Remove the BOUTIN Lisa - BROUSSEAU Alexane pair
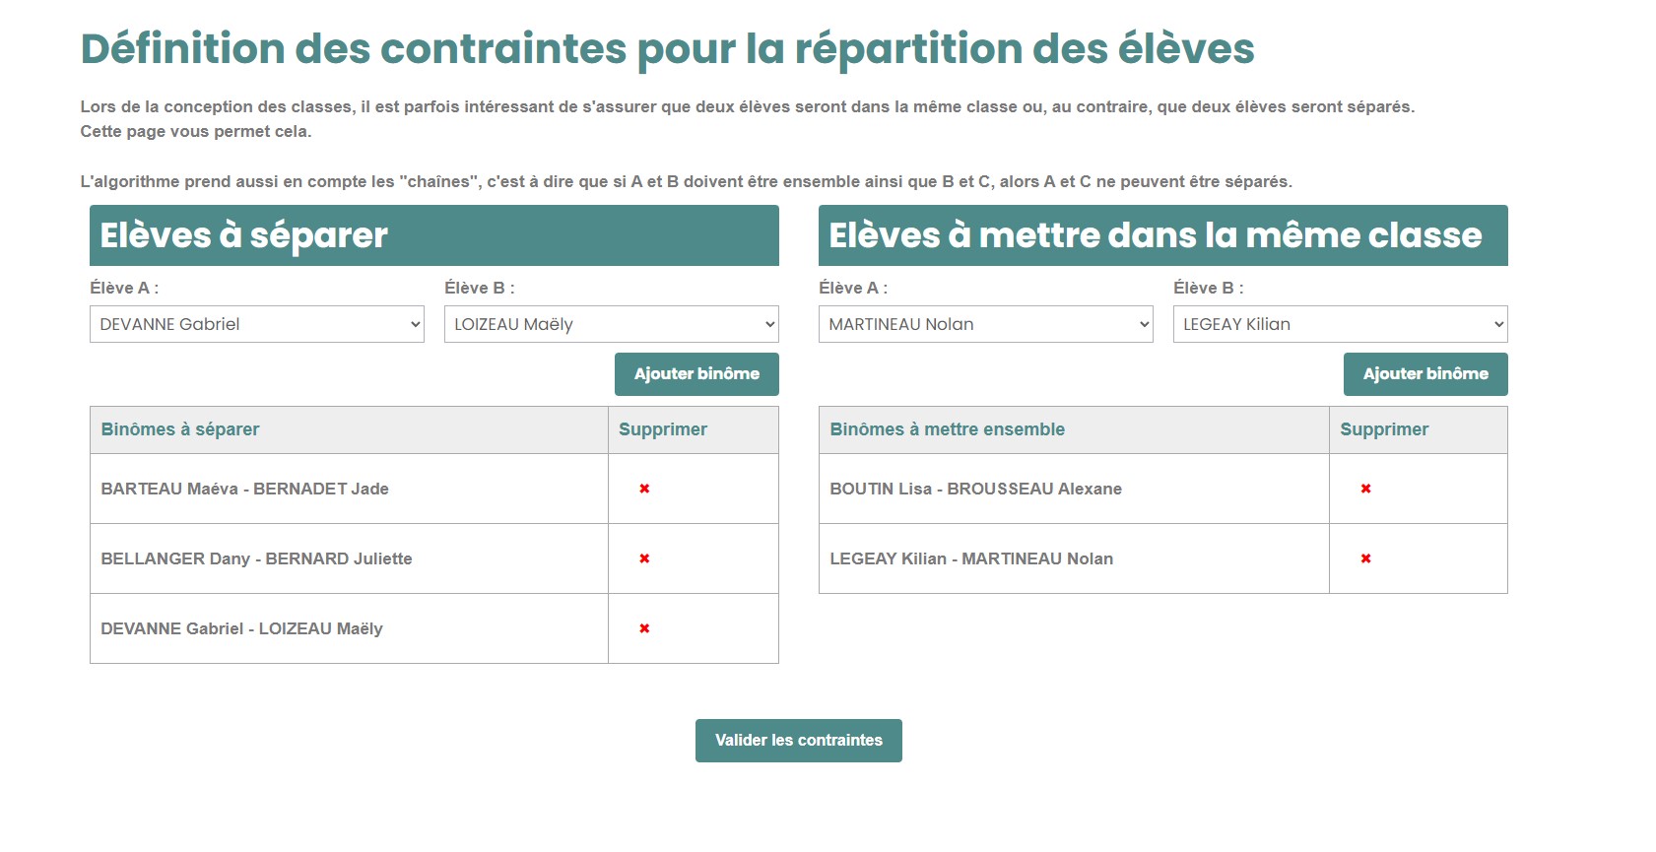1656x852 pixels. 1365,489
